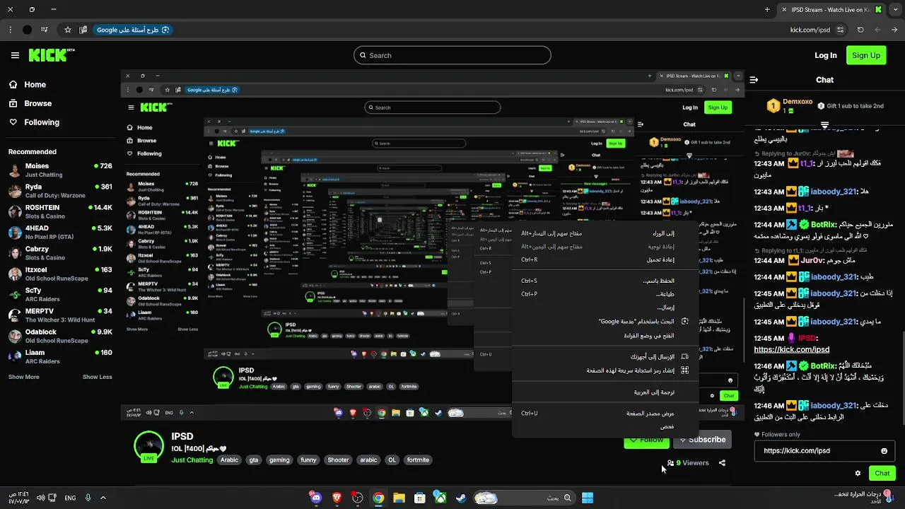The height and width of the screenshot is (509, 905).
Task: Open the https://kick.com/ipsd link in chat
Action: 792,349
